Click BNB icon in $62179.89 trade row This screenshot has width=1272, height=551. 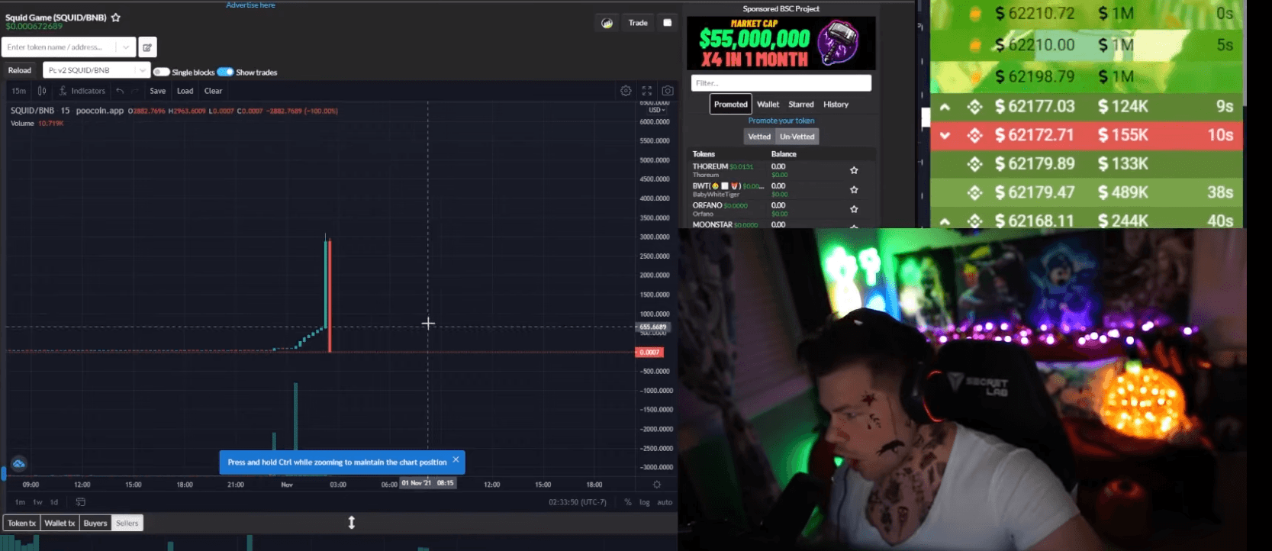tap(974, 164)
